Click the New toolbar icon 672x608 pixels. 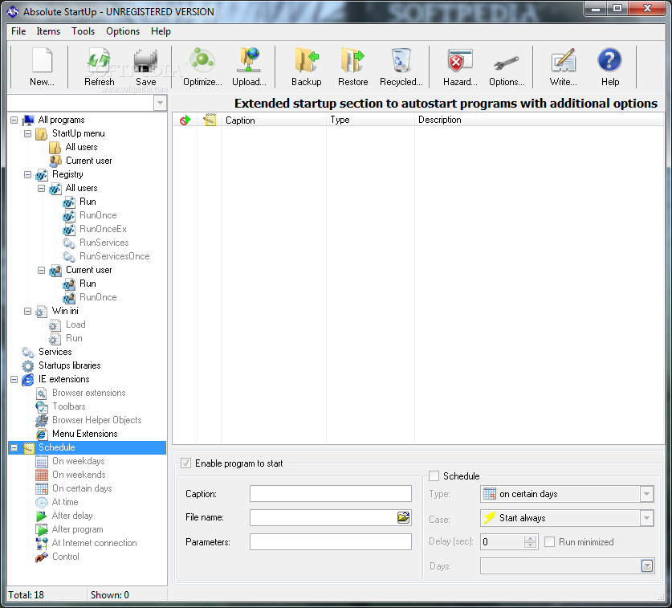pyautogui.click(x=42, y=67)
